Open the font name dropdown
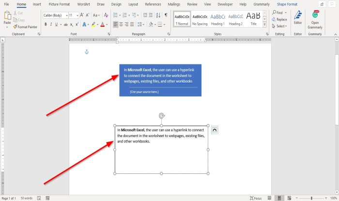This screenshot has width=339, height=201. point(67,15)
